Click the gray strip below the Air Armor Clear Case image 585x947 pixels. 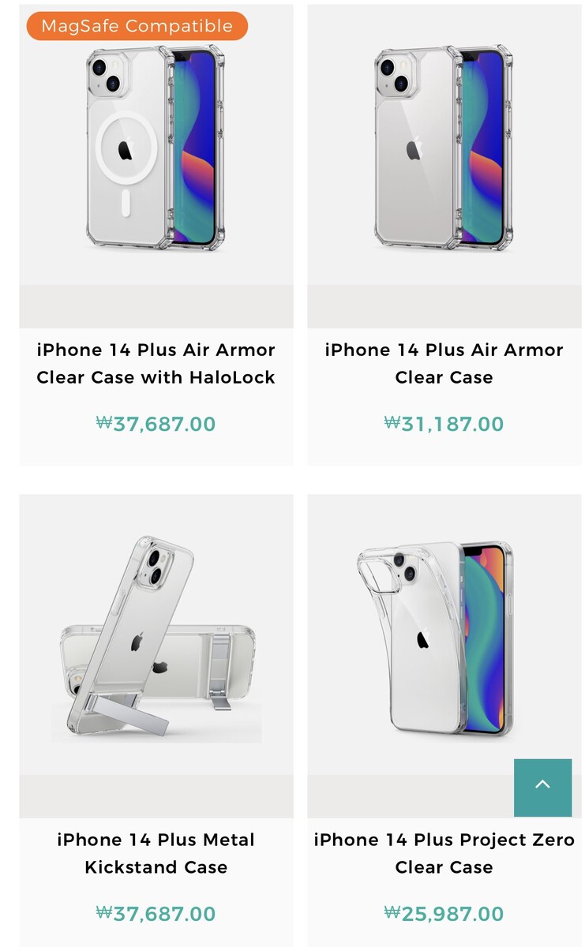click(444, 306)
